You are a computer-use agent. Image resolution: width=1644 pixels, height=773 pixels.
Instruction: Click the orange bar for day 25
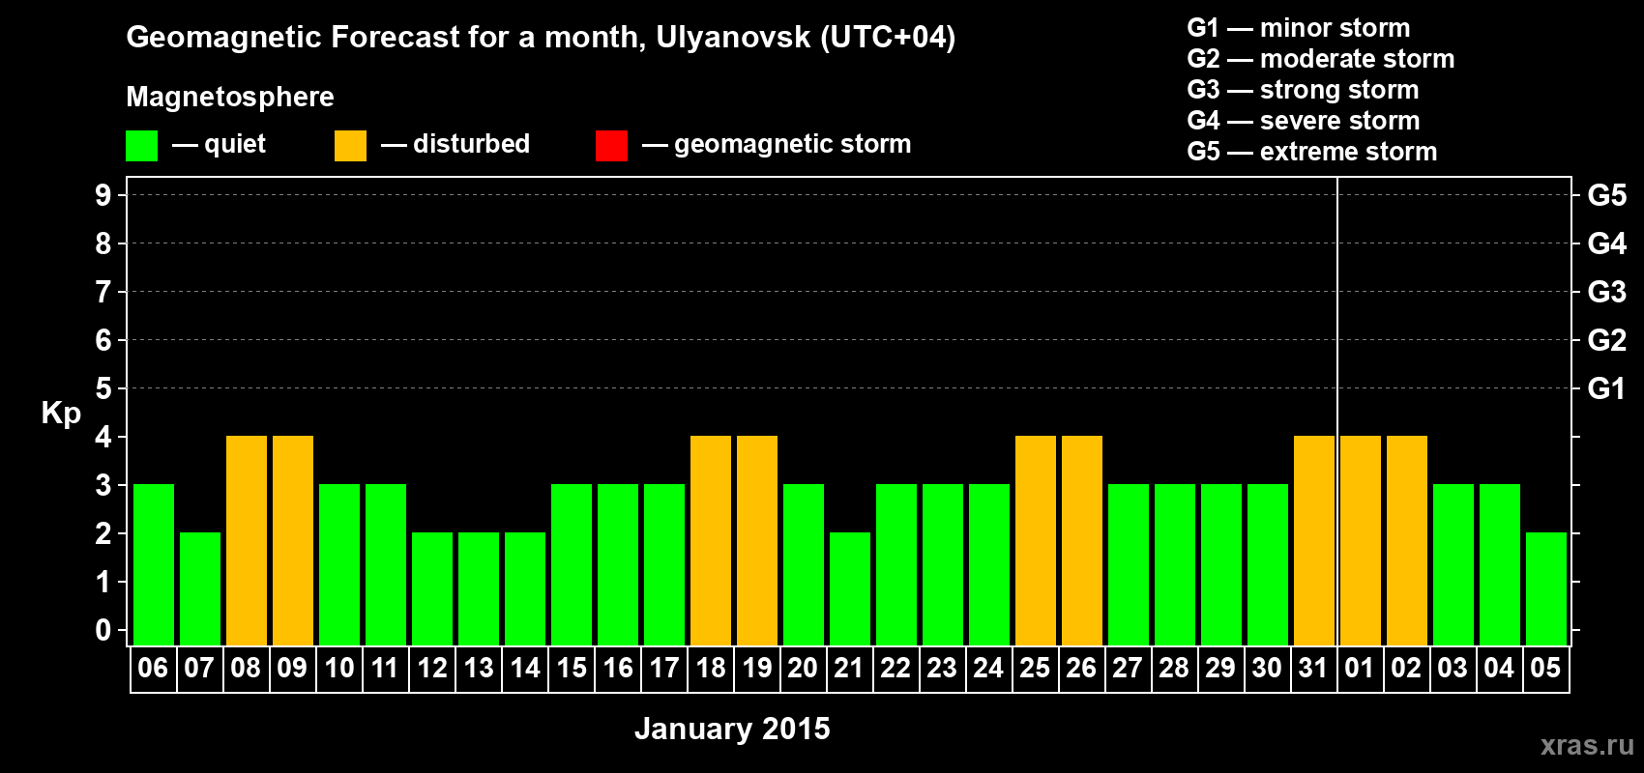pyautogui.click(x=1036, y=541)
